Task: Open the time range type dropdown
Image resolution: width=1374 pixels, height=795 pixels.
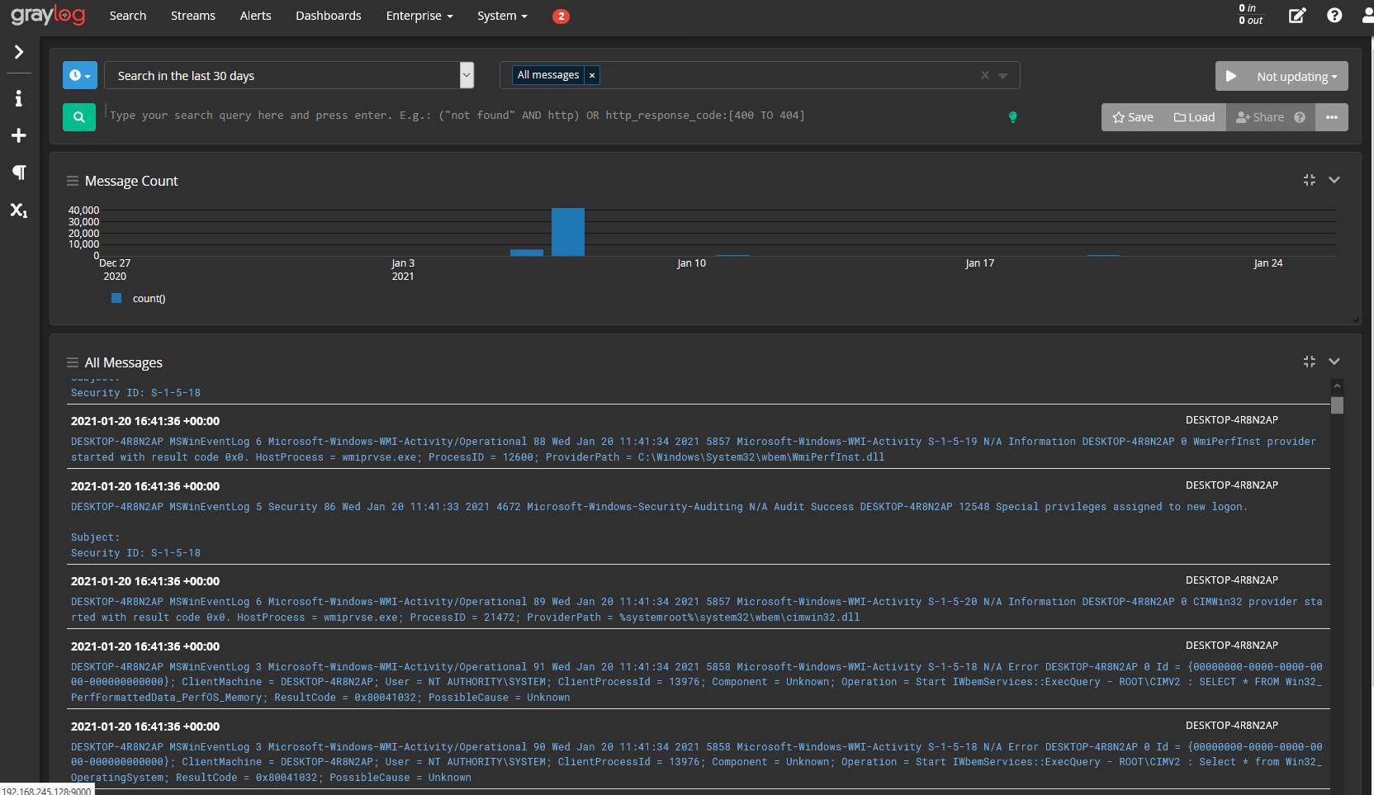Action: [80, 75]
